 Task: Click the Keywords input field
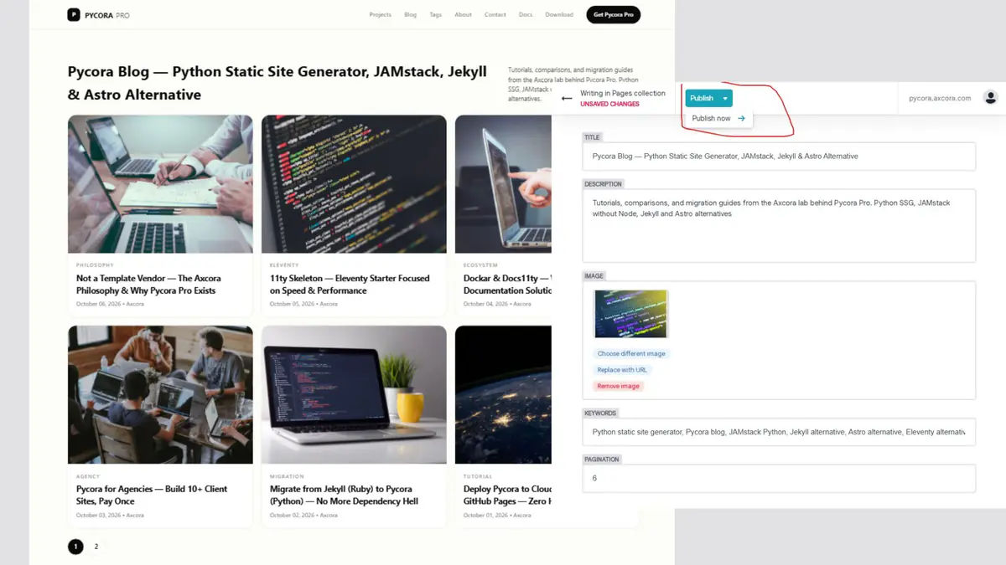coord(779,432)
